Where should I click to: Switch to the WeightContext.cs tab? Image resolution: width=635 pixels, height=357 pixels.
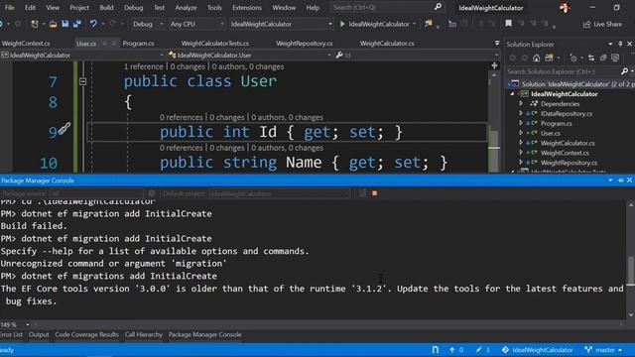(x=26, y=44)
